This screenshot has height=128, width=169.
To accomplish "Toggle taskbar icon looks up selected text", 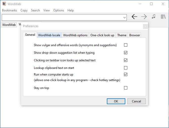I will (x=126, y=60).
